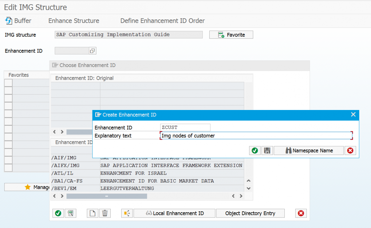Image resolution: width=371 pixels, height=228 pixels.
Task: Open the Namespace Name search with binoculars icon
Action: coord(309,150)
